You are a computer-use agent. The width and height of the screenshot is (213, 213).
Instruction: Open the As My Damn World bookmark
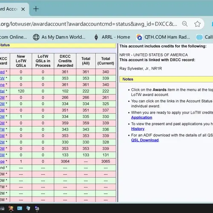click(x=59, y=37)
